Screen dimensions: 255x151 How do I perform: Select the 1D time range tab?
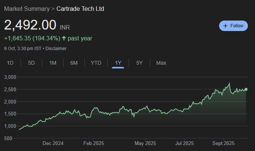(10, 63)
